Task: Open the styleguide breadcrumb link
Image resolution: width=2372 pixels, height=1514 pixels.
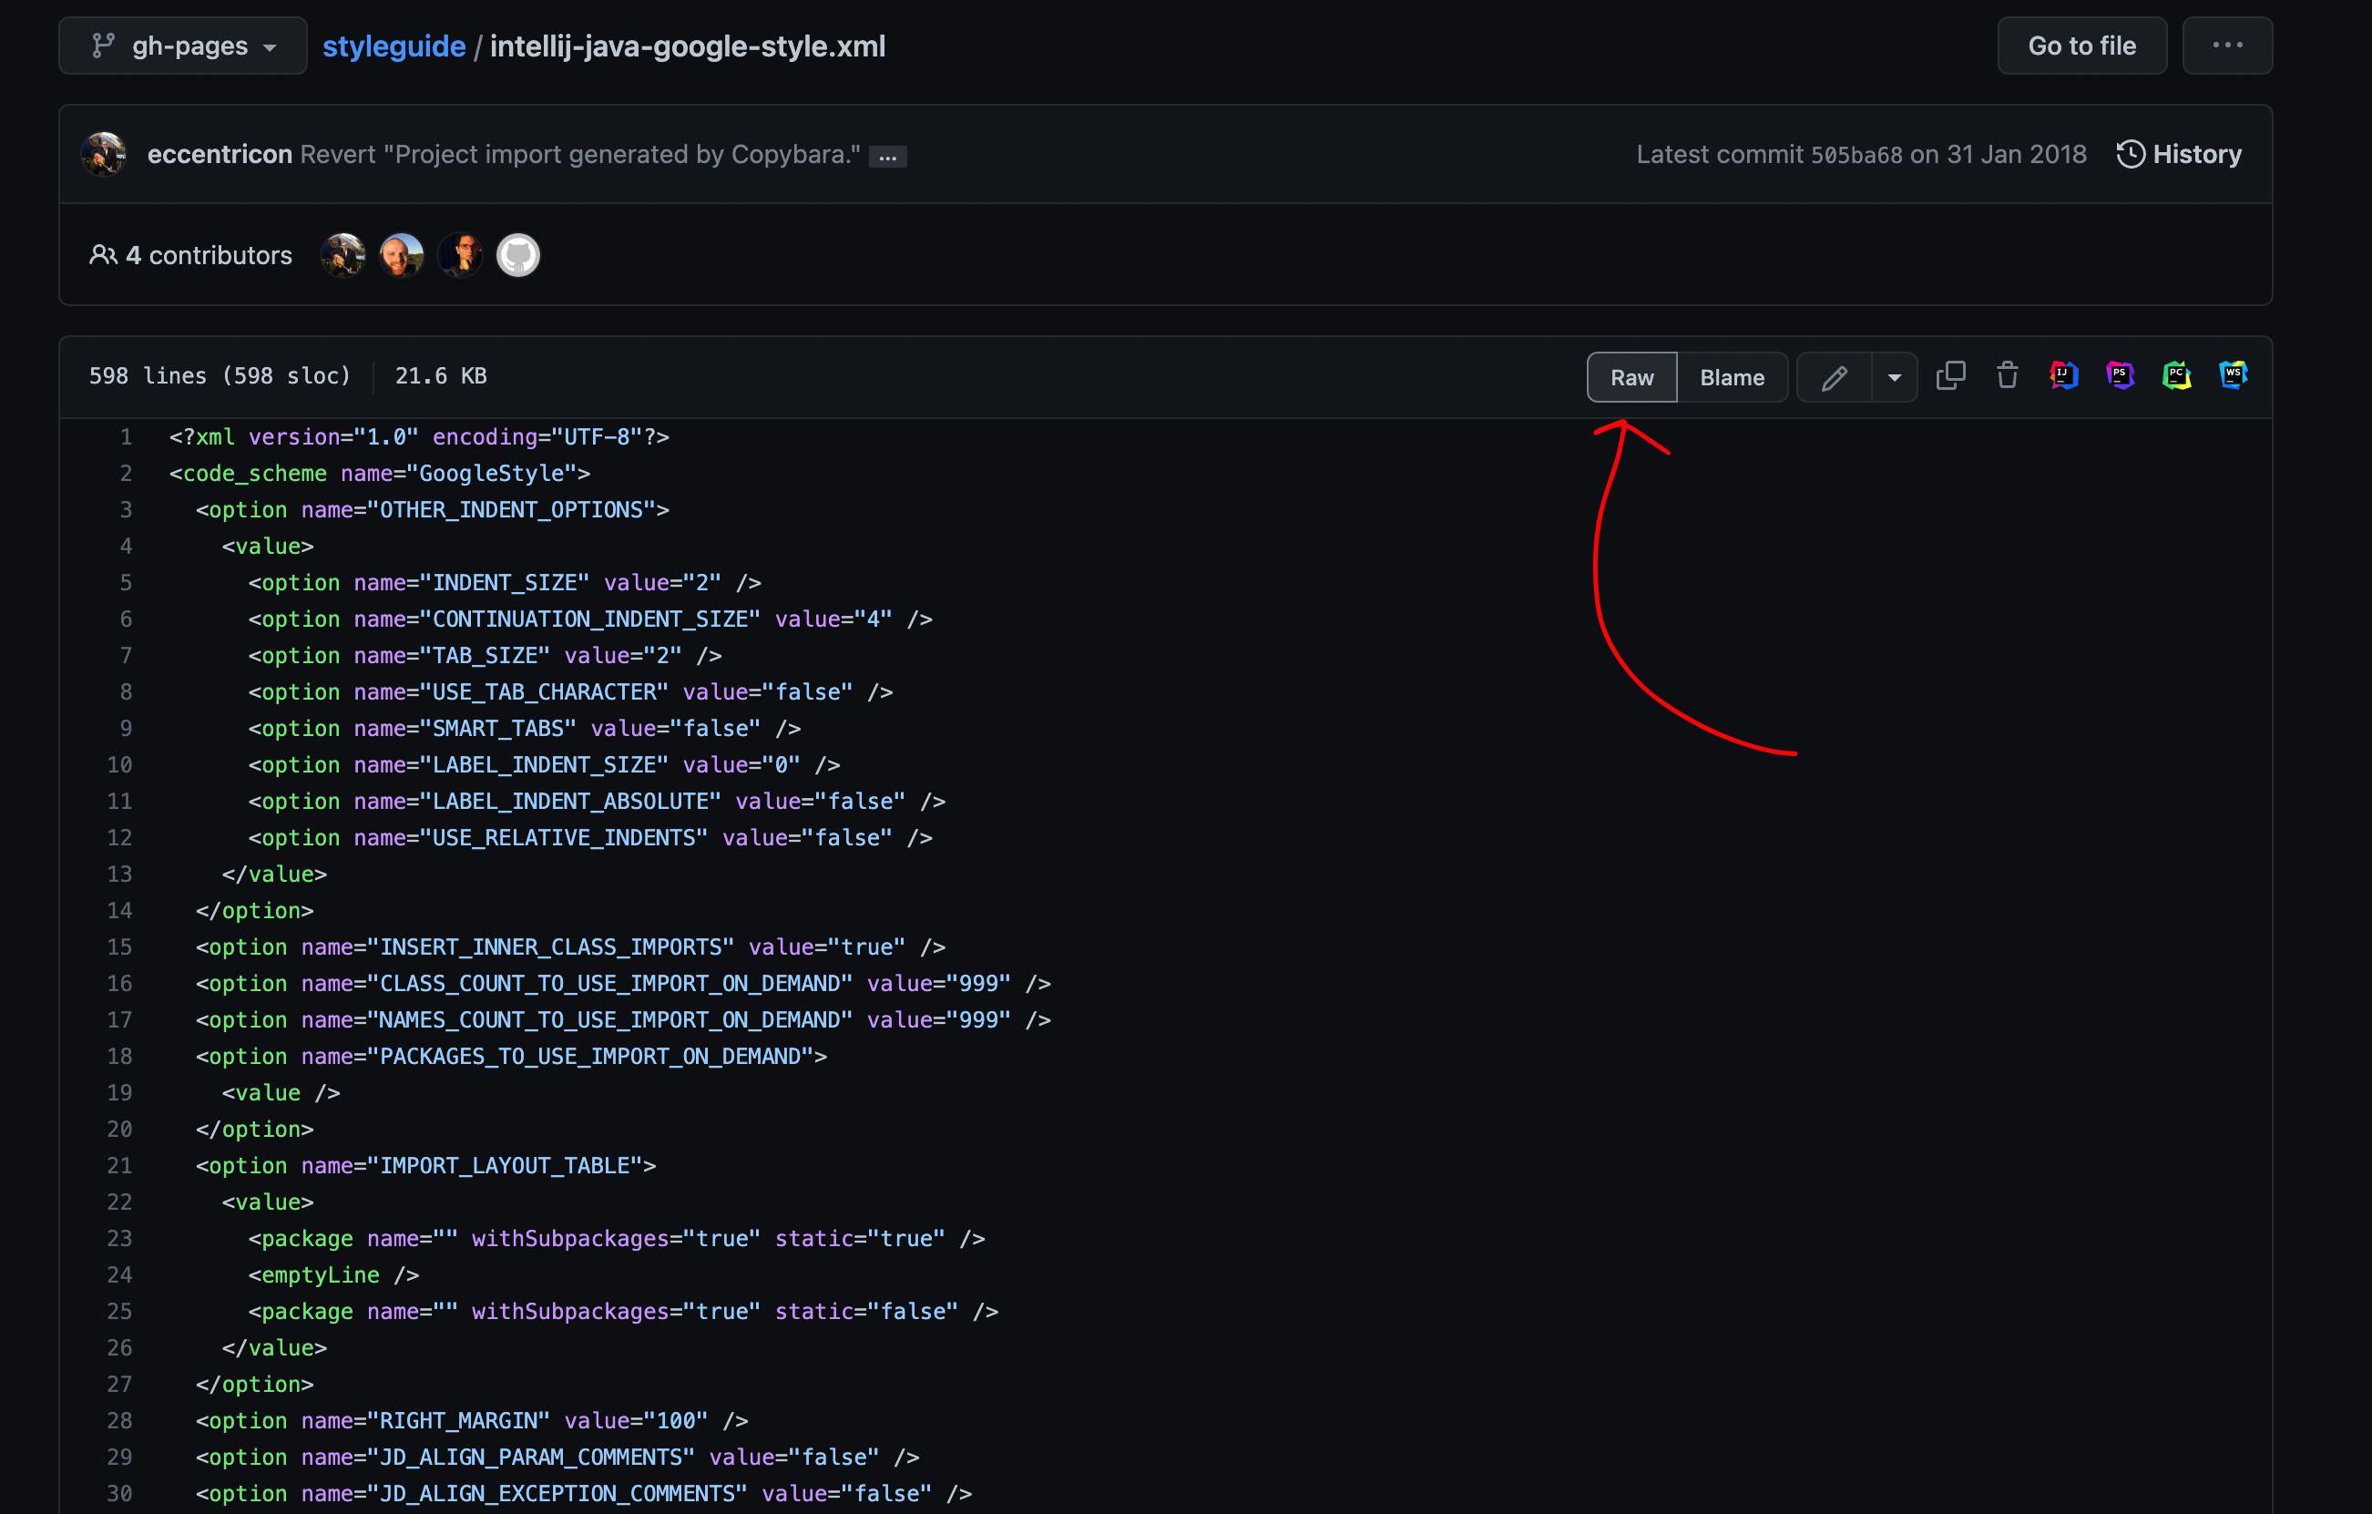Action: 394,46
